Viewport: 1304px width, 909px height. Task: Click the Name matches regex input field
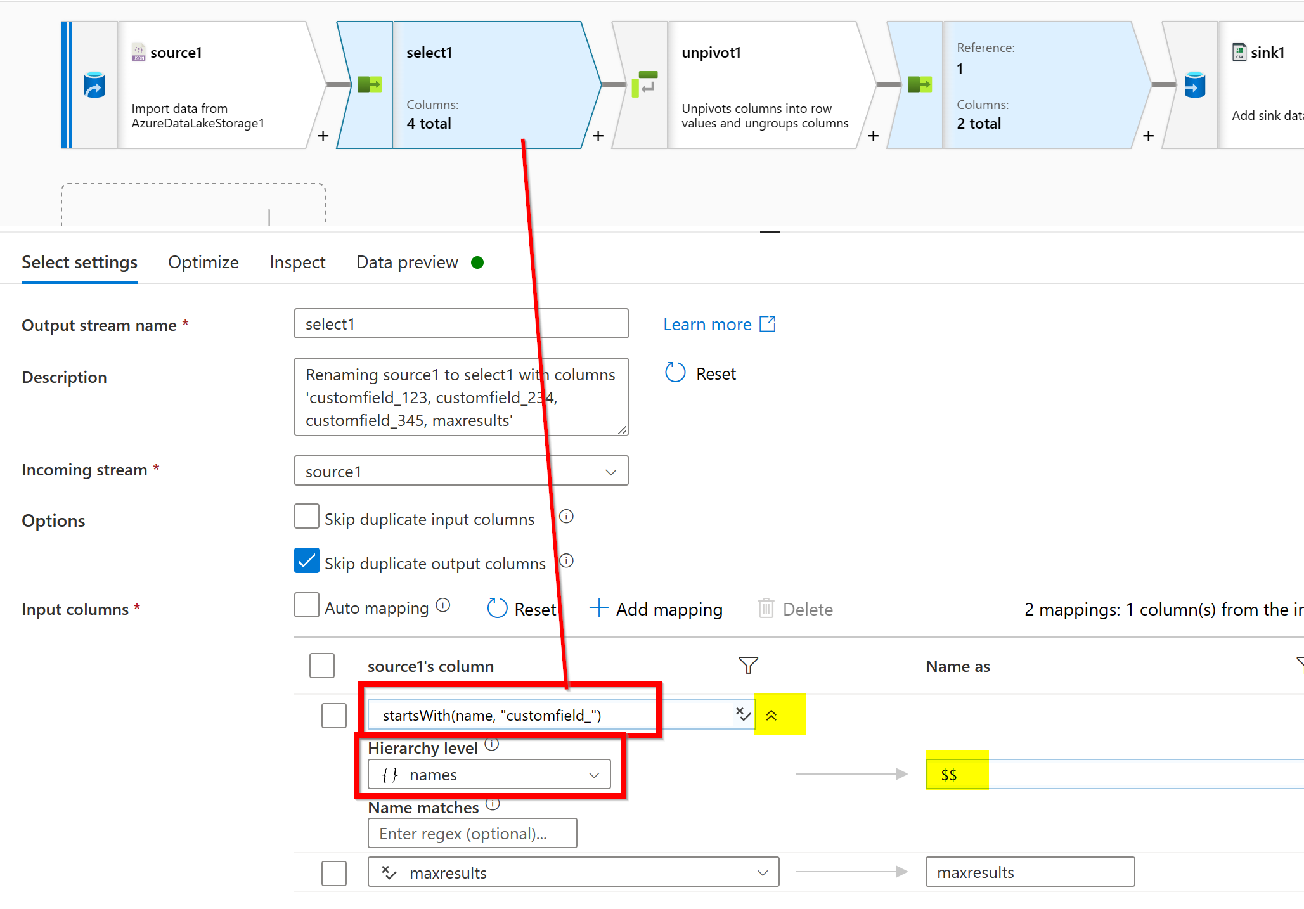tap(472, 833)
